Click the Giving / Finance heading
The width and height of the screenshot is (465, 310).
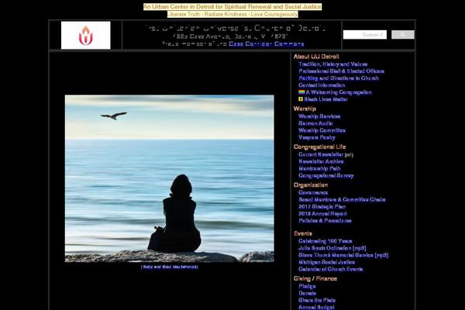pos(315,278)
